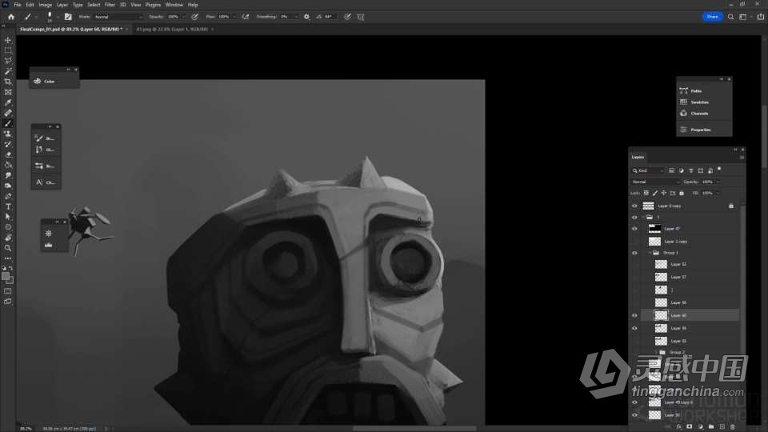This screenshot has width=768, height=432.
Task: Toggle visibility of Layer 47
Action: [634, 229]
